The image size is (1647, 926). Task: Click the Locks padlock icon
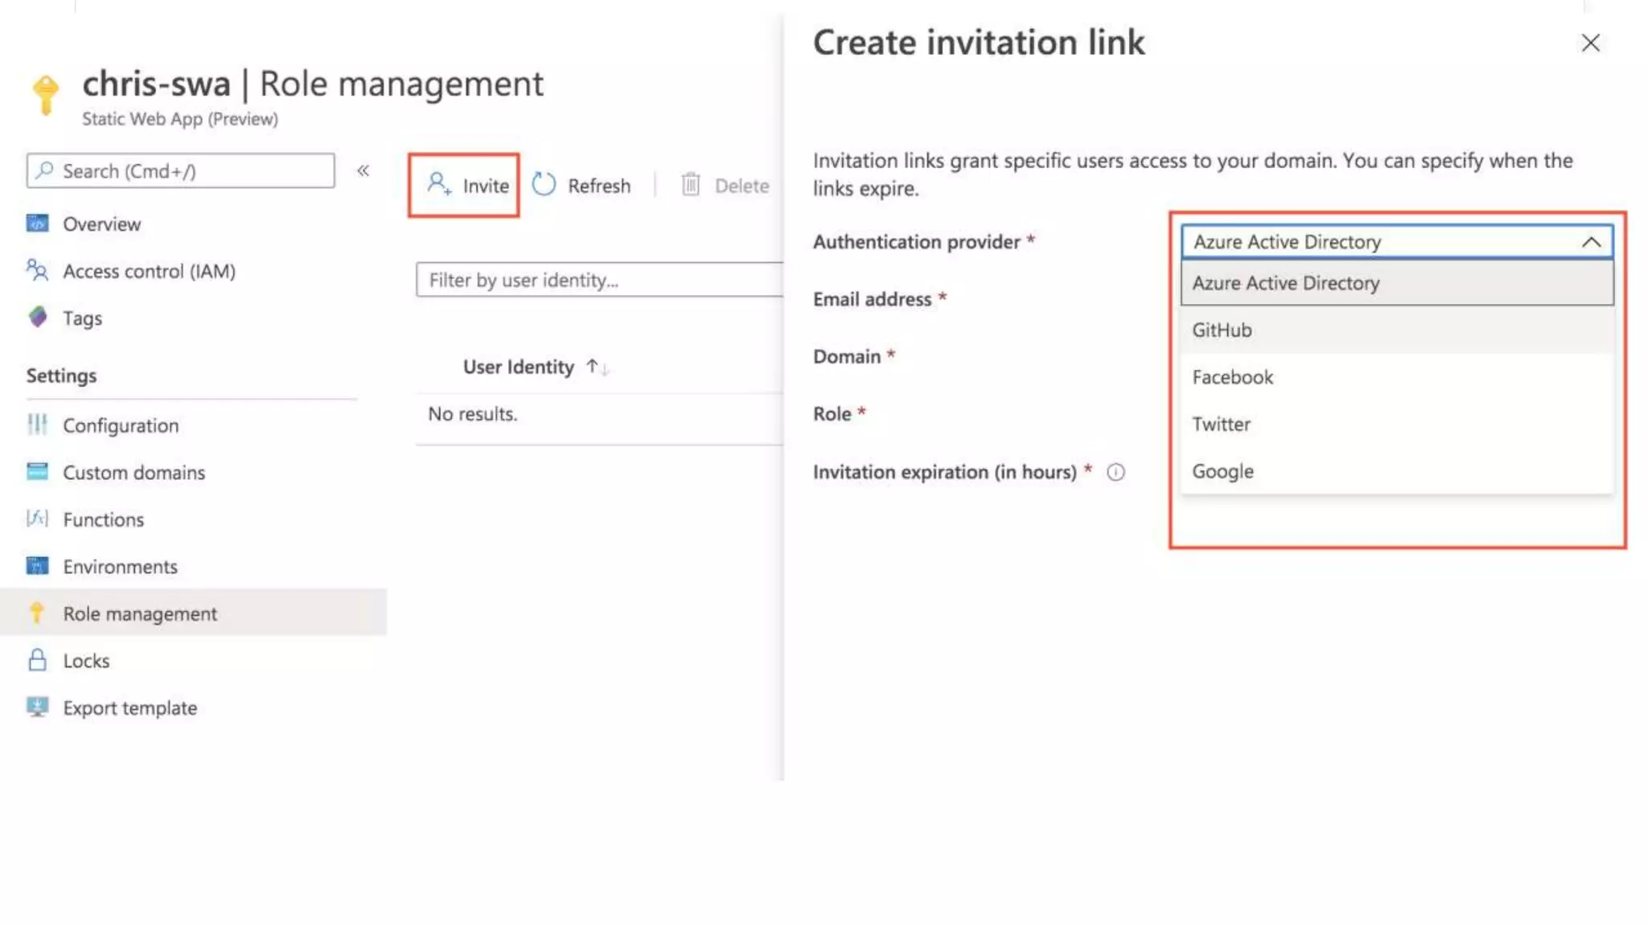click(37, 661)
